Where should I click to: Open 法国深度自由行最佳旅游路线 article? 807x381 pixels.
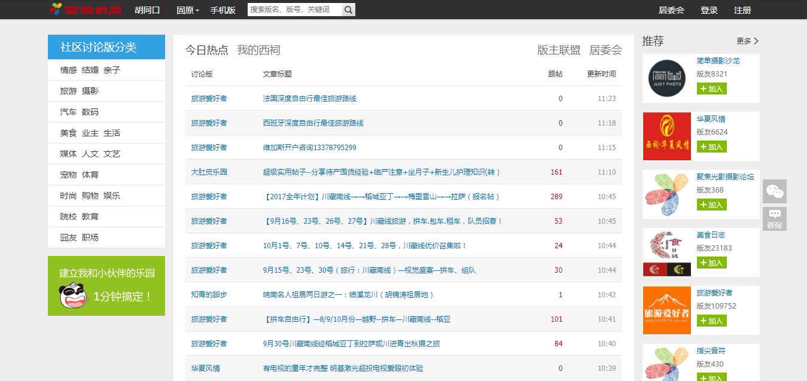pyautogui.click(x=309, y=99)
